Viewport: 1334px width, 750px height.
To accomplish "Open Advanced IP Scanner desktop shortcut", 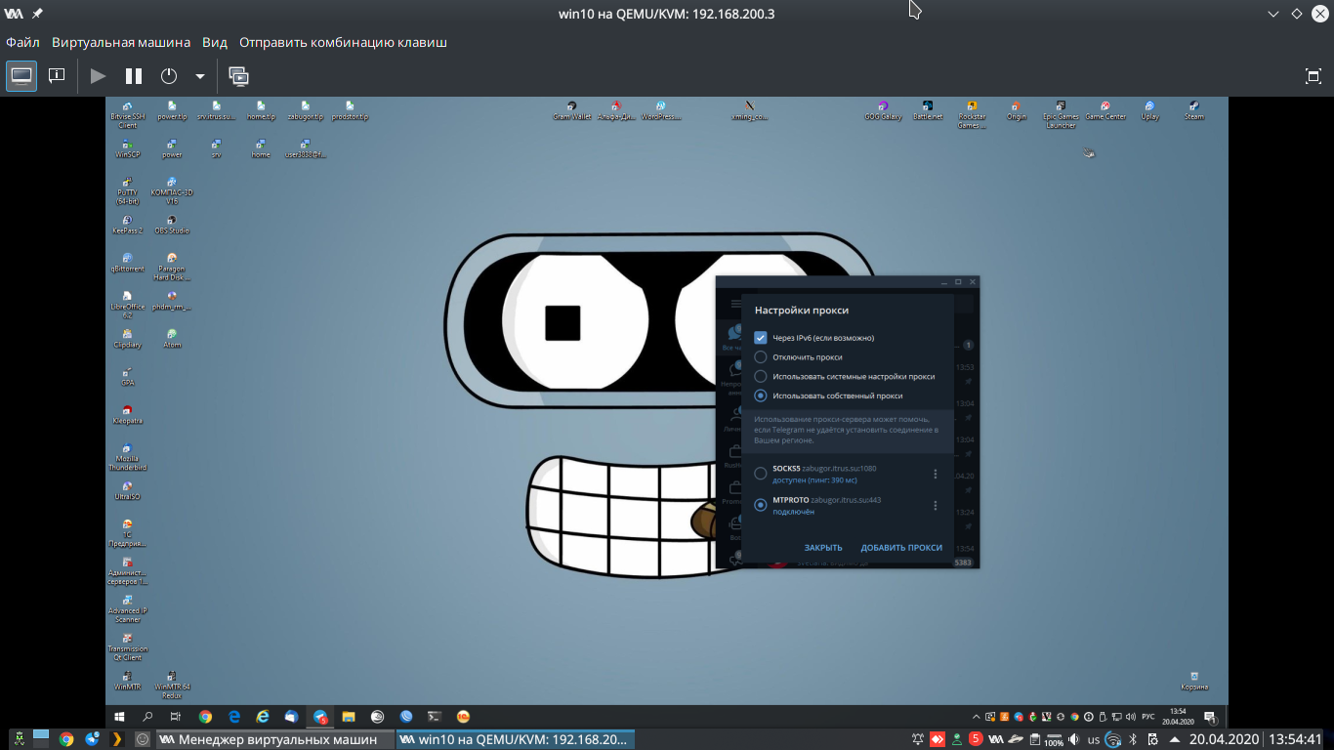I will click(x=127, y=609).
